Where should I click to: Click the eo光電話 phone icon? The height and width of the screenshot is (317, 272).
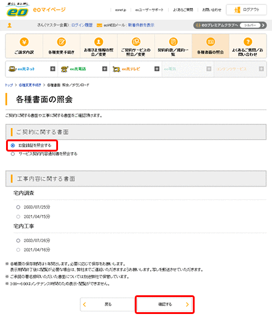(64, 69)
